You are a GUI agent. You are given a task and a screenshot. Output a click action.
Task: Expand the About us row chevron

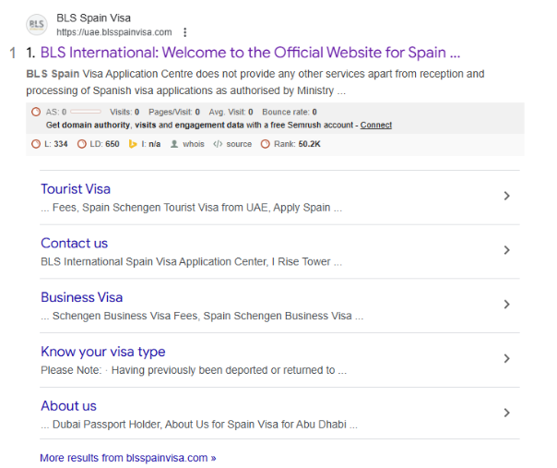click(x=507, y=413)
